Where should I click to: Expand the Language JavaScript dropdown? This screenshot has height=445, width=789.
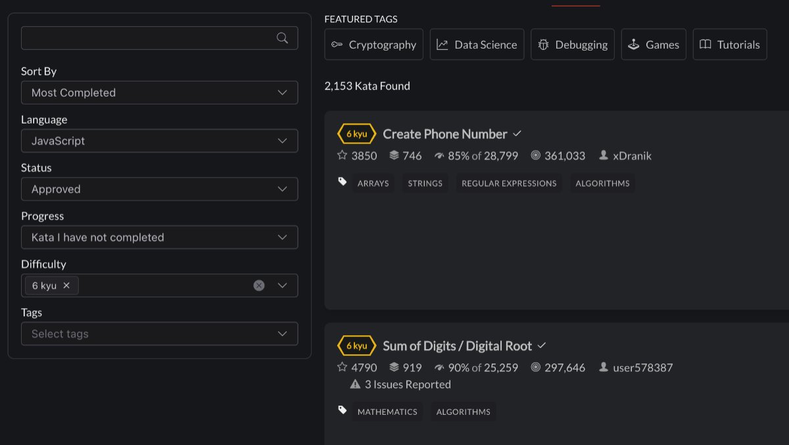(159, 141)
